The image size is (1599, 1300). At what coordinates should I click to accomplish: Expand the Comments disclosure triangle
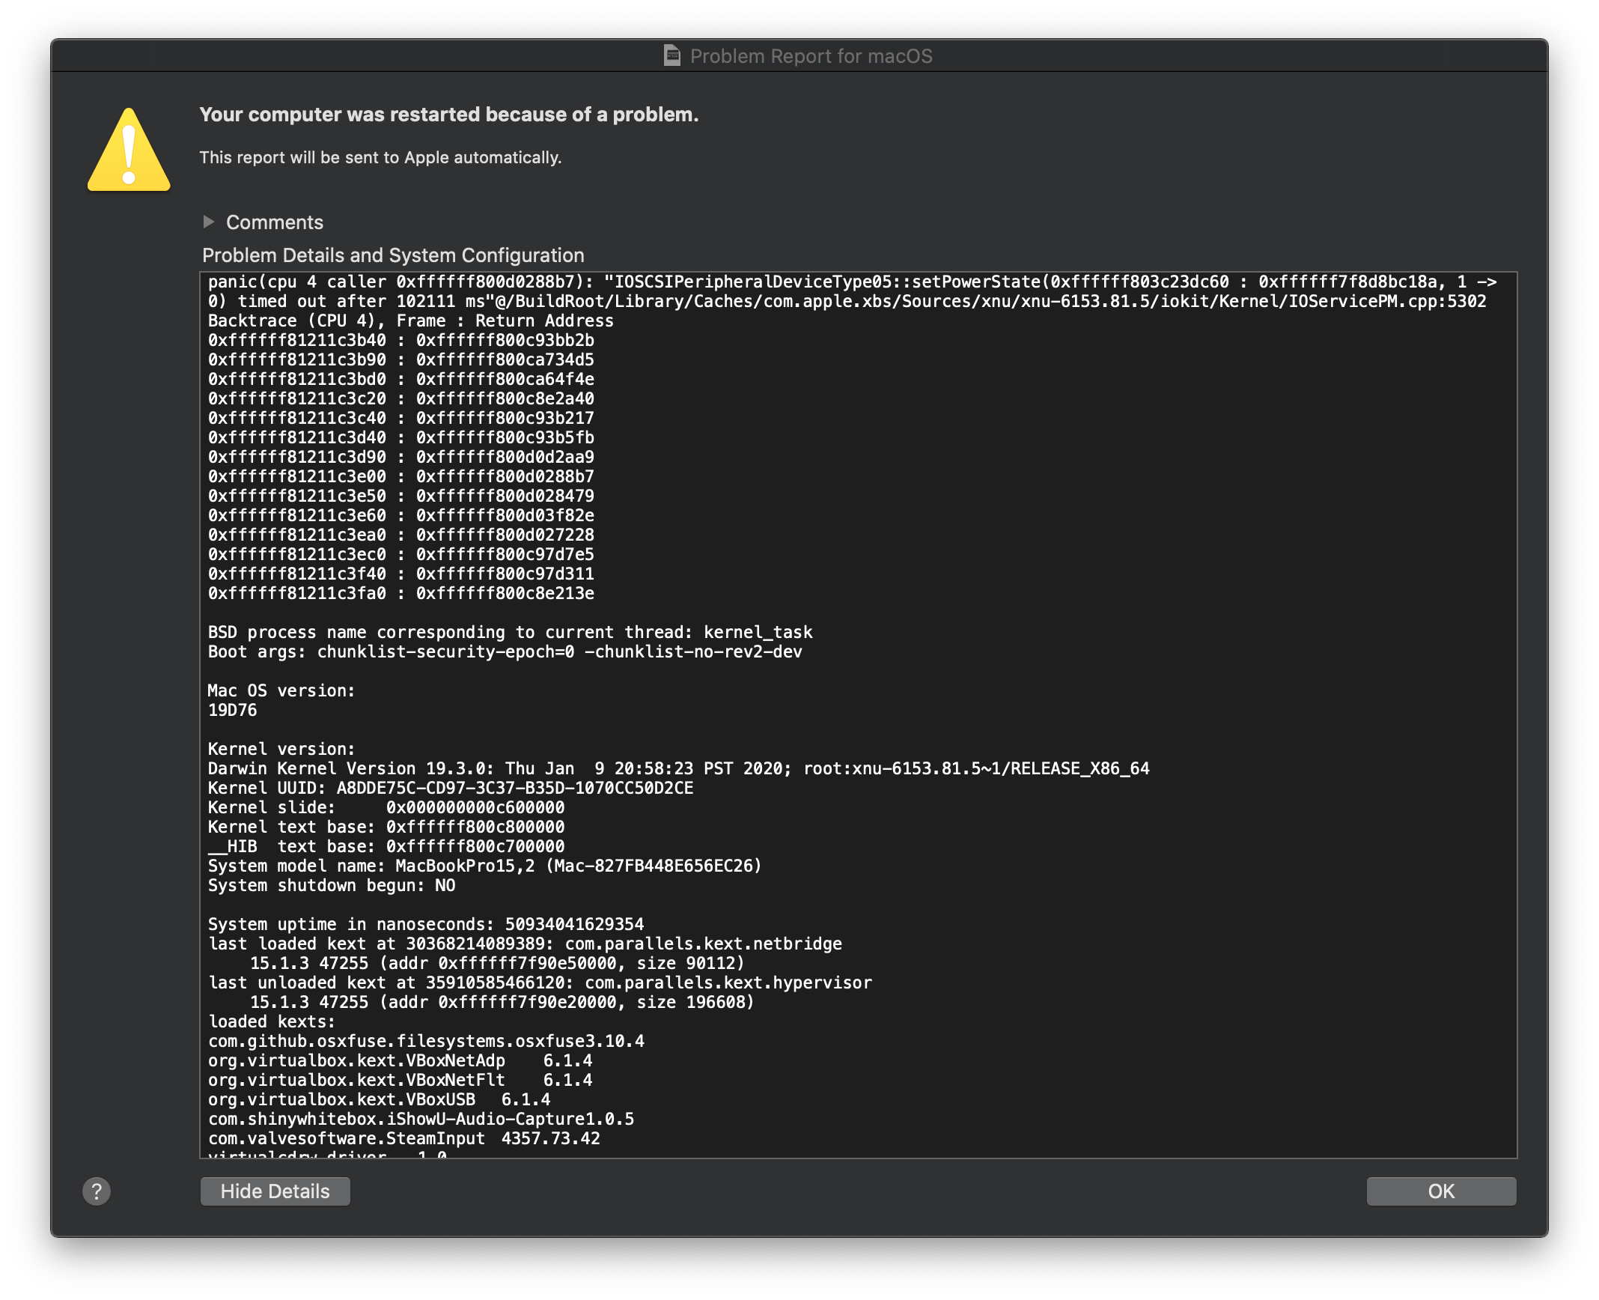click(x=209, y=222)
